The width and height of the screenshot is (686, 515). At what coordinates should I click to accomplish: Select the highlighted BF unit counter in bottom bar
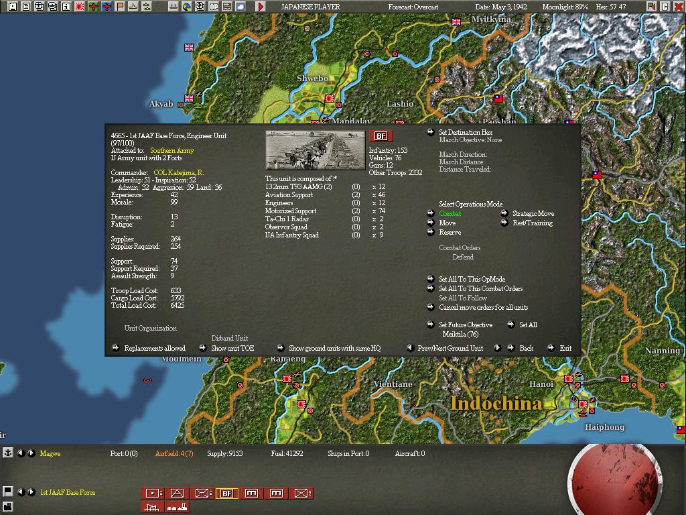226,493
